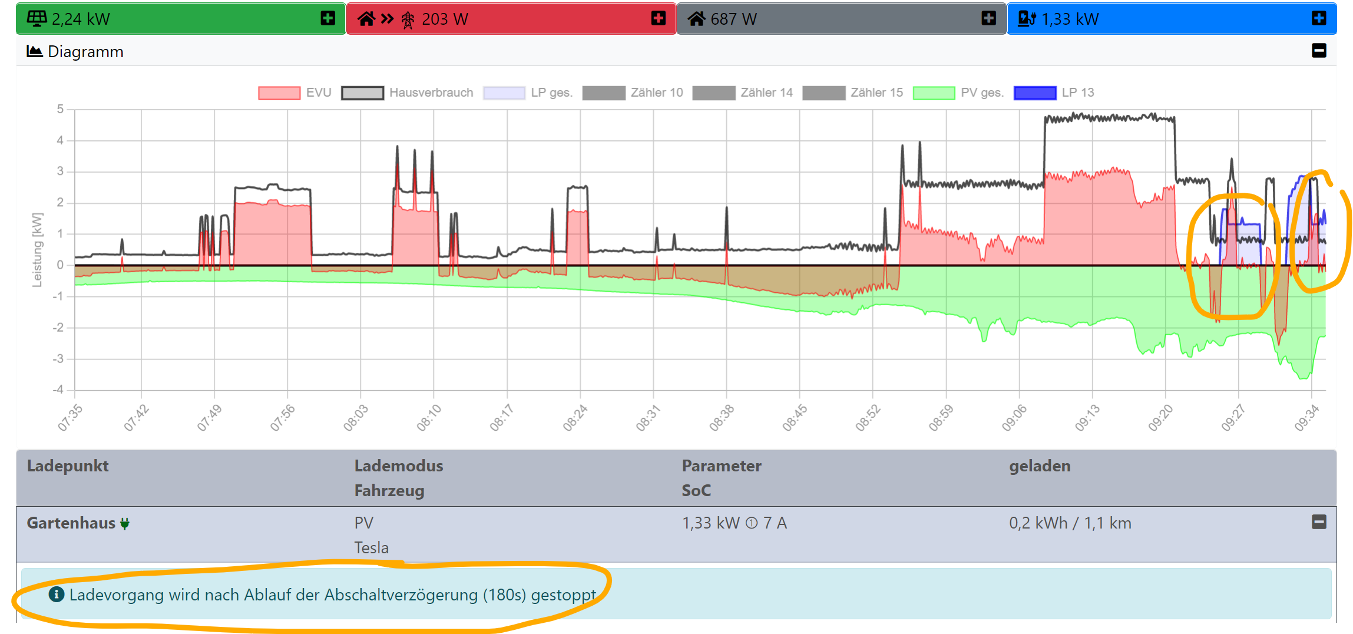Click the 2,24 kW PV power value

[x=81, y=19]
